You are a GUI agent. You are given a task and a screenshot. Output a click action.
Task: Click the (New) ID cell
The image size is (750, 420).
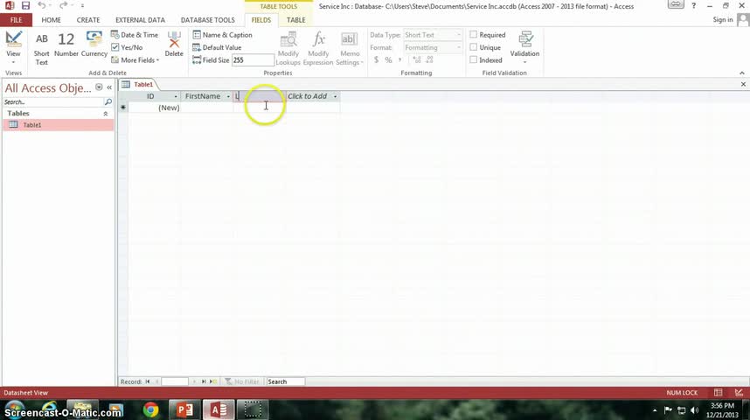[154, 108]
